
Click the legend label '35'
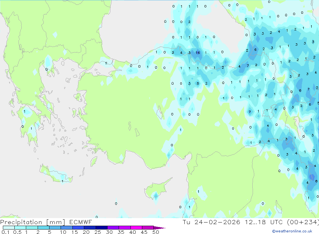[x=121, y=232]
